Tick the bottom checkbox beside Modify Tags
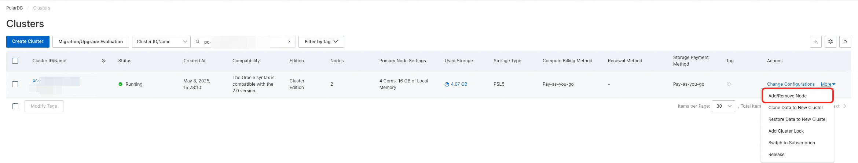The width and height of the screenshot is (858, 163). (15, 106)
